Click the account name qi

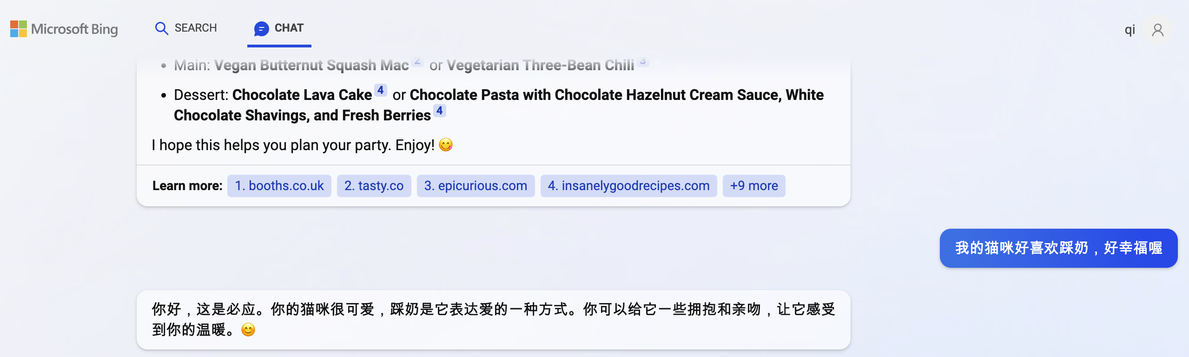[1130, 30]
